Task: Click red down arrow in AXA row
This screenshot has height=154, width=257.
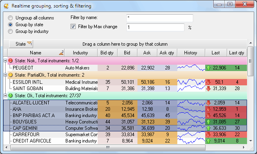Action: pos(208,109)
